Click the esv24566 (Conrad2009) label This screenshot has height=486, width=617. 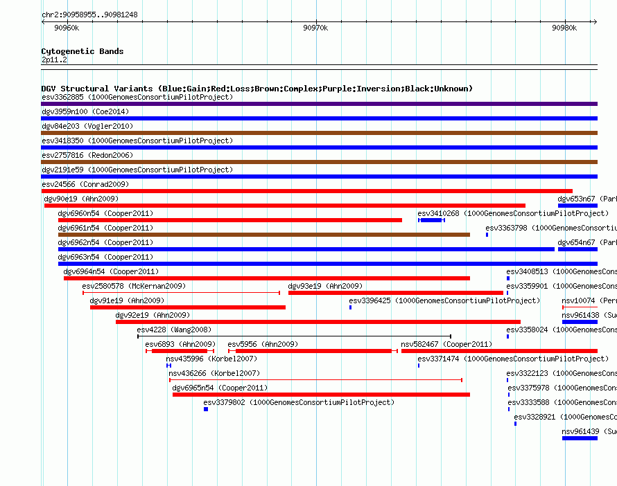[85, 184]
